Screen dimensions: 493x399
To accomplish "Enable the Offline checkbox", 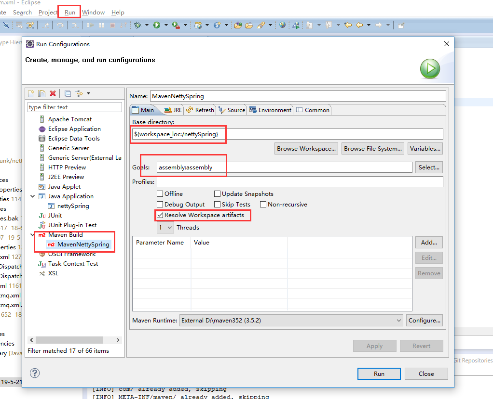I will (160, 194).
